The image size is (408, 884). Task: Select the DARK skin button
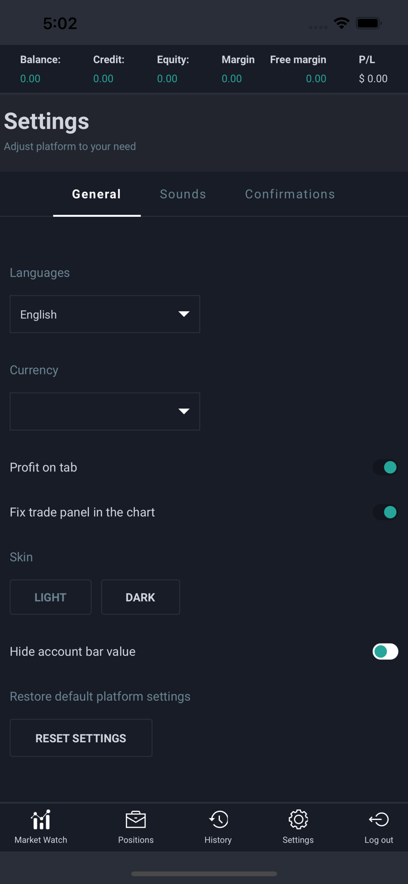[x=141, y=597]
